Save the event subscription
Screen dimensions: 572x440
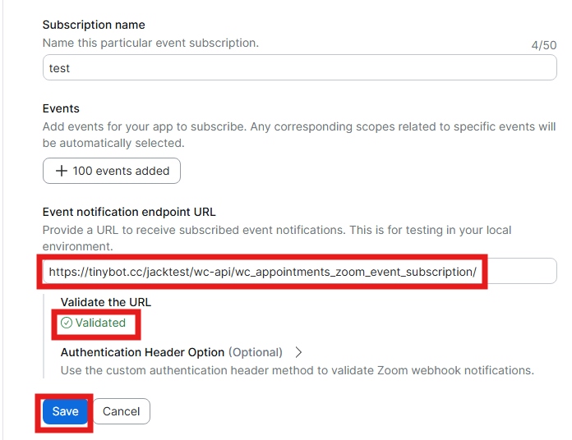point(65,411)
